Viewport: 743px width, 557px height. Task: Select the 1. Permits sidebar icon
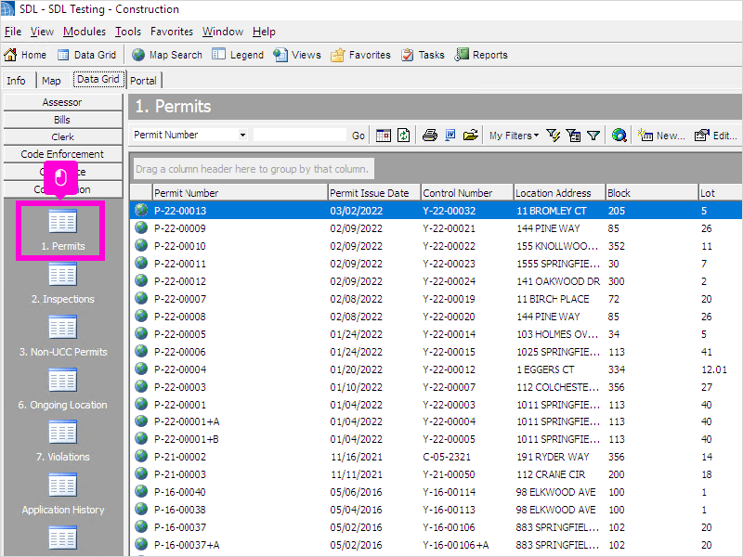point(62,221)
